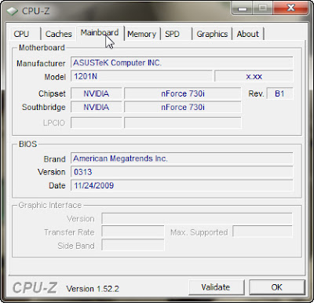Close the CPU-Z window
Image resolution: width=314 pixels, height=303 pixels.
[291, 9]
